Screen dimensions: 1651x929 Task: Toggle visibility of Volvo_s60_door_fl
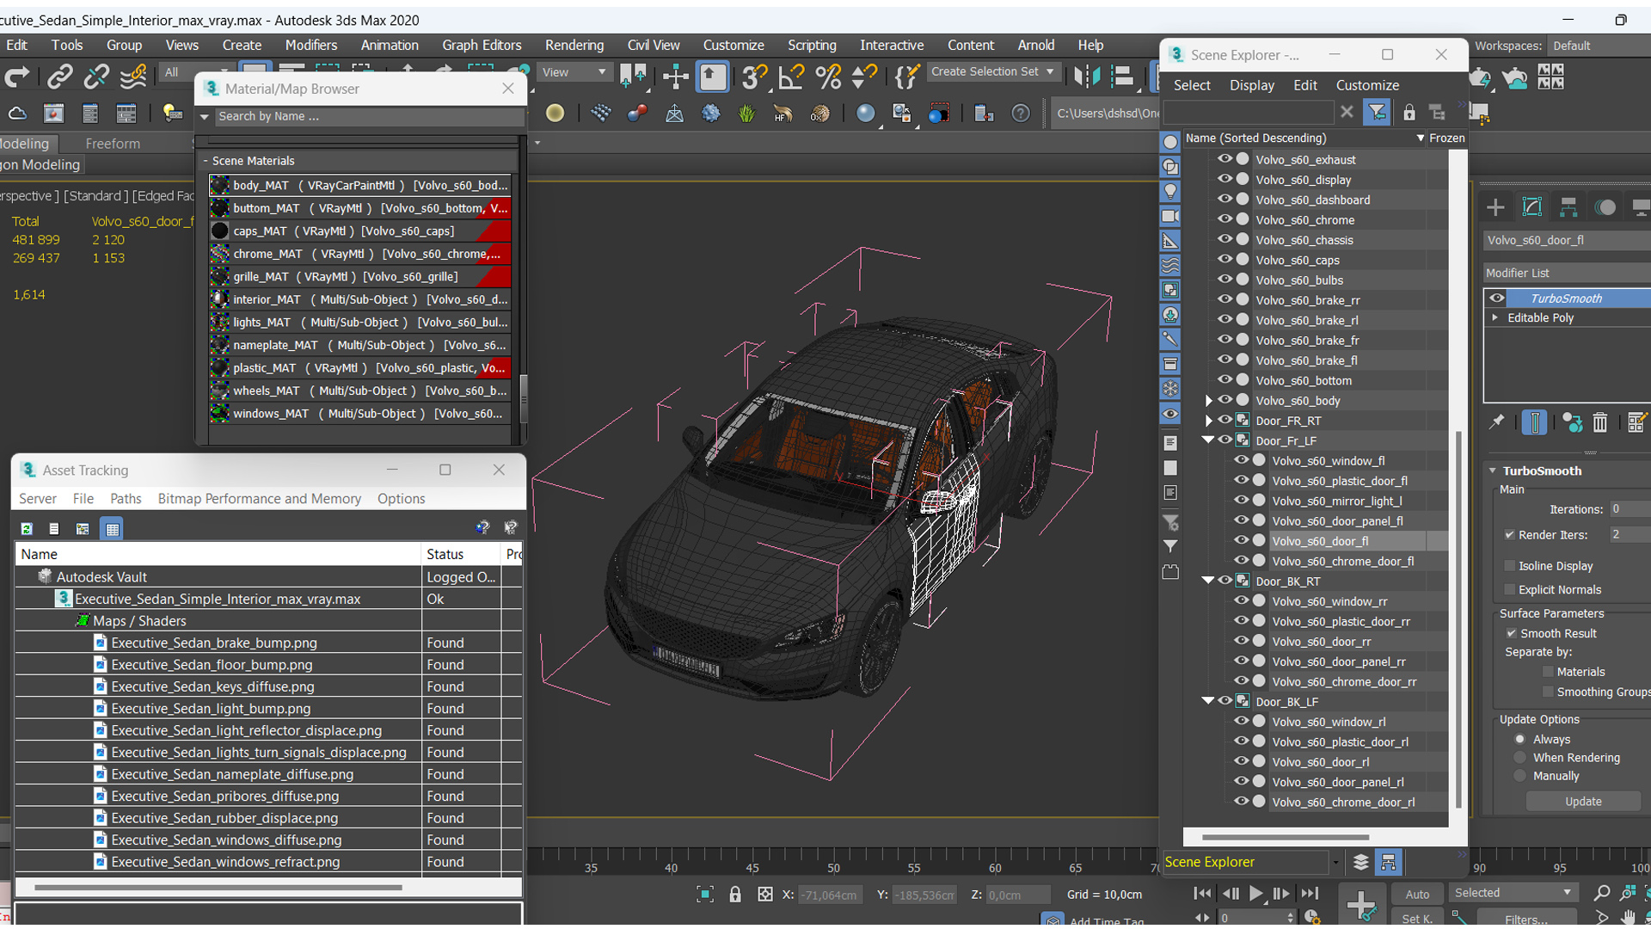pos(1241,540)
